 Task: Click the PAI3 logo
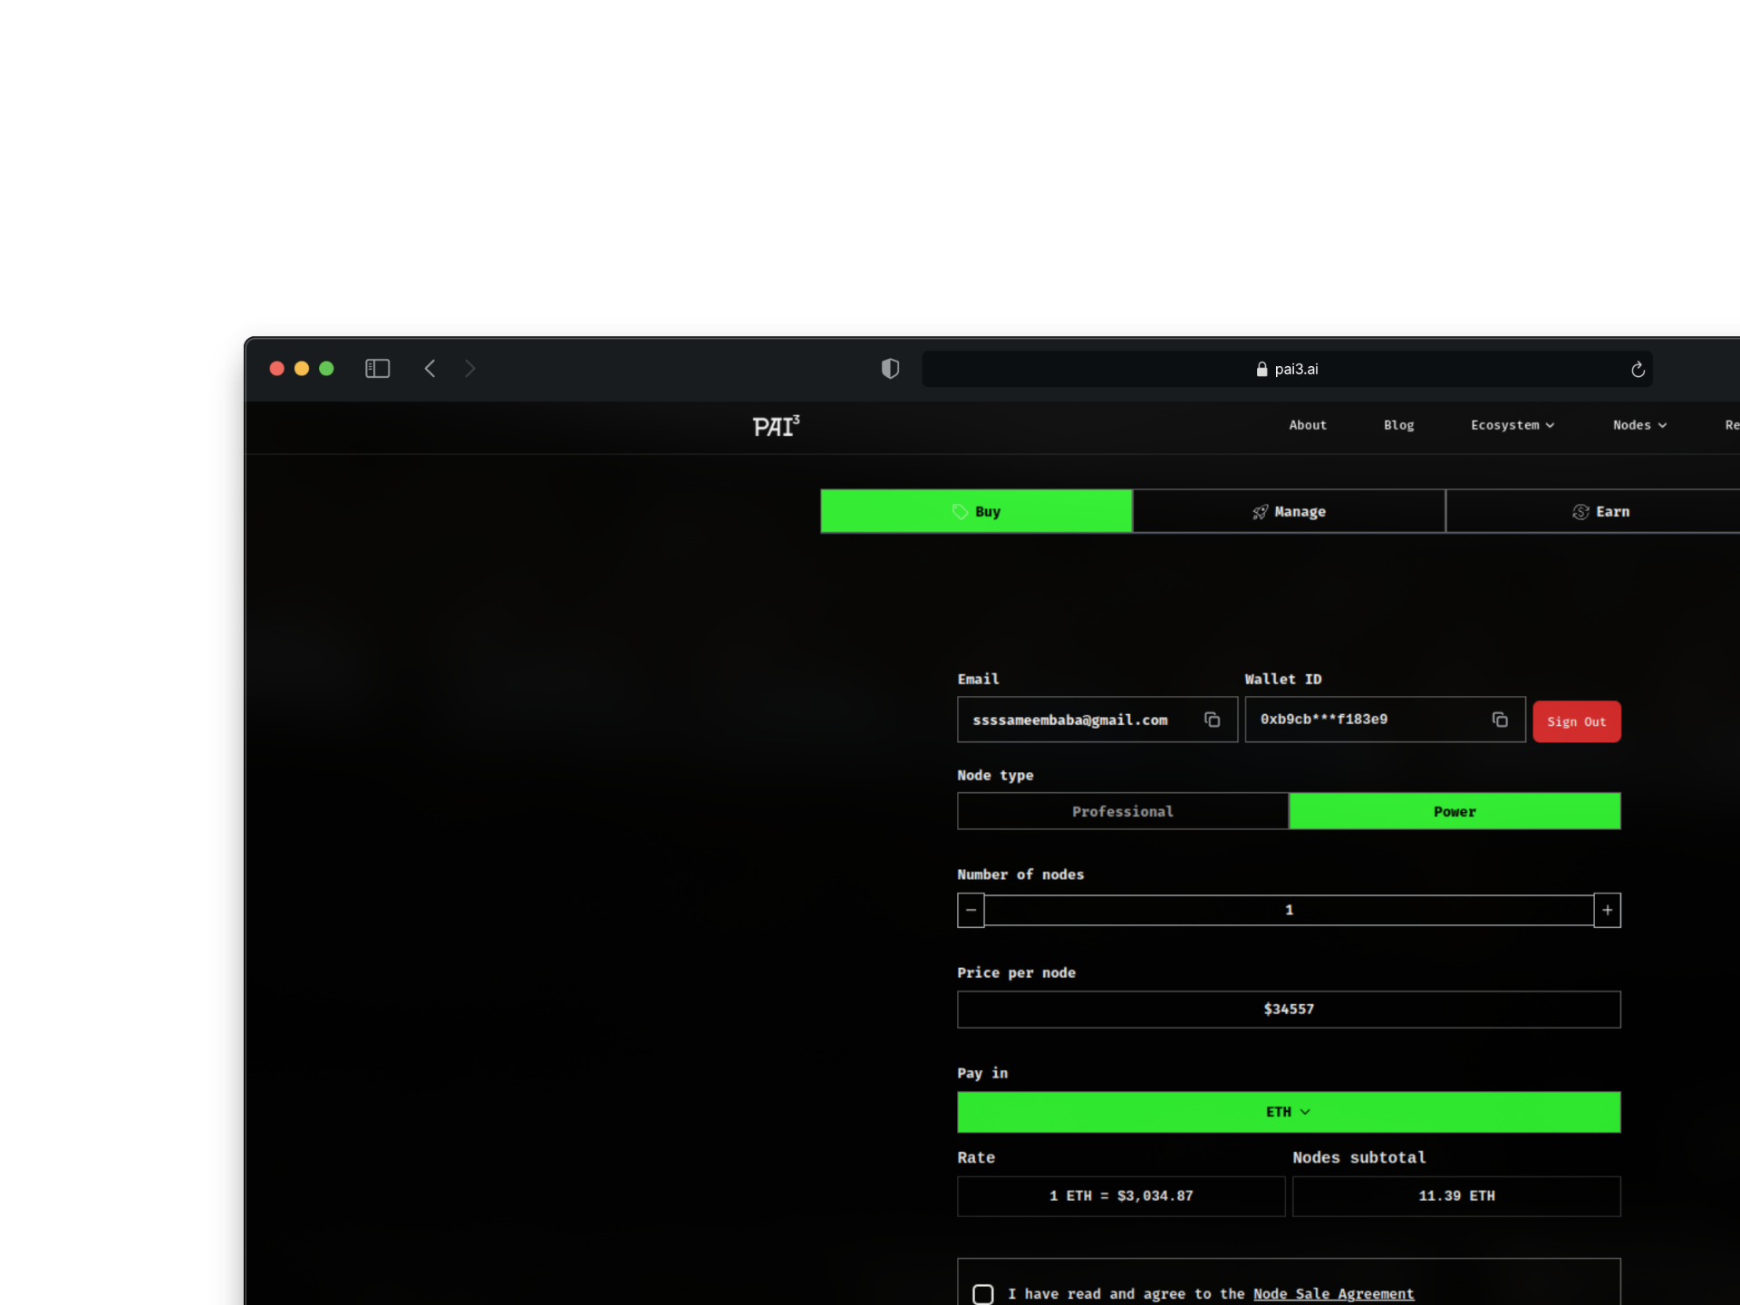point(776,426)
